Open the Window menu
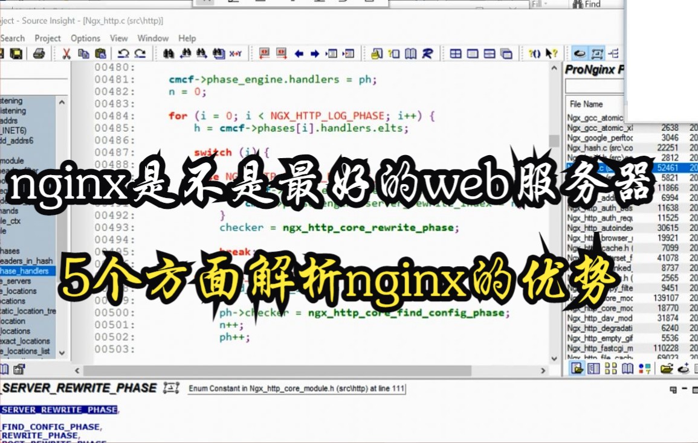The height and width of the screenshot is (443, 698). tap(153, 38)
